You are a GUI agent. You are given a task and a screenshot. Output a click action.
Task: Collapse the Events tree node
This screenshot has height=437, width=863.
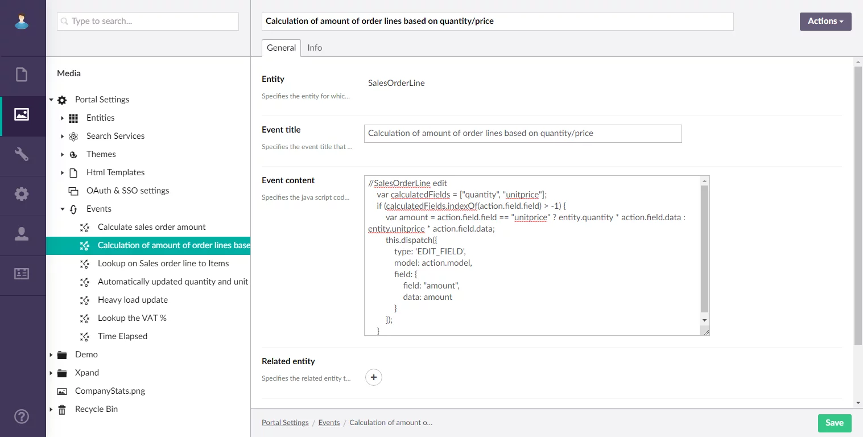[x=62, y=209]
